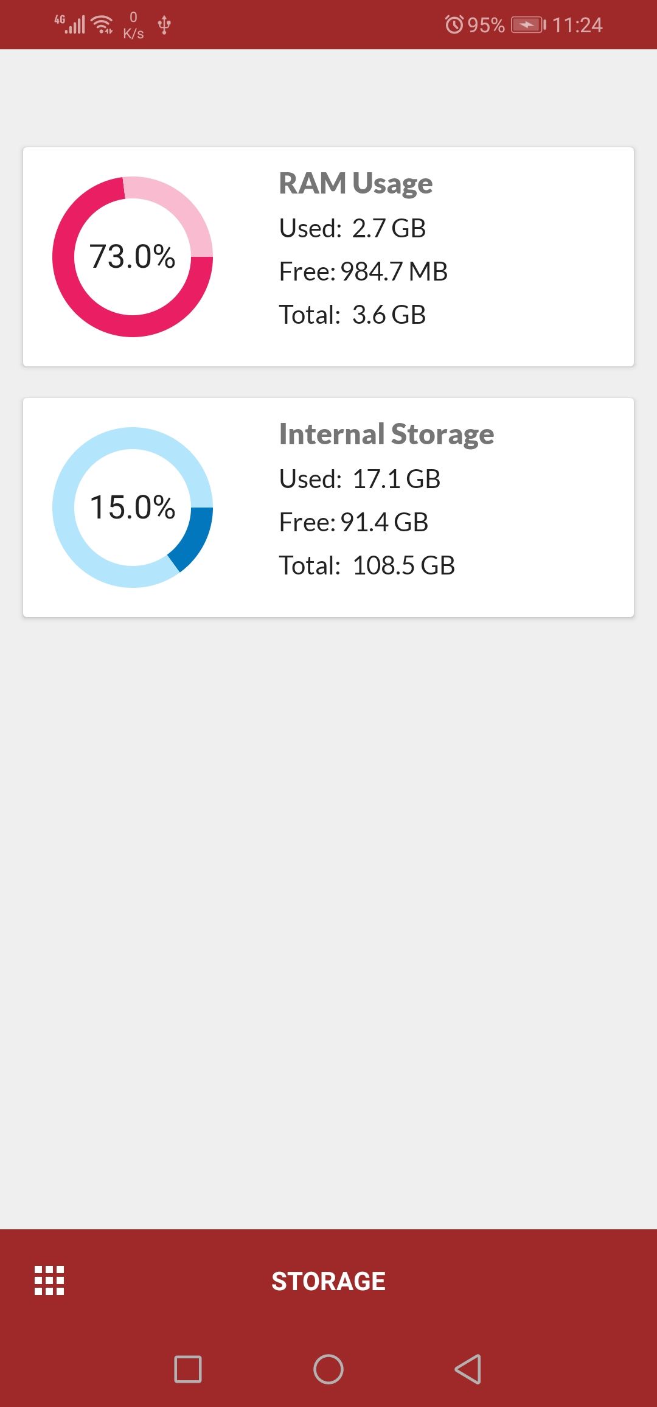Tap the USB connection status icon
Image resolution: width=657 pixels, height=1407 pixels.
click(x=164, y=25)
